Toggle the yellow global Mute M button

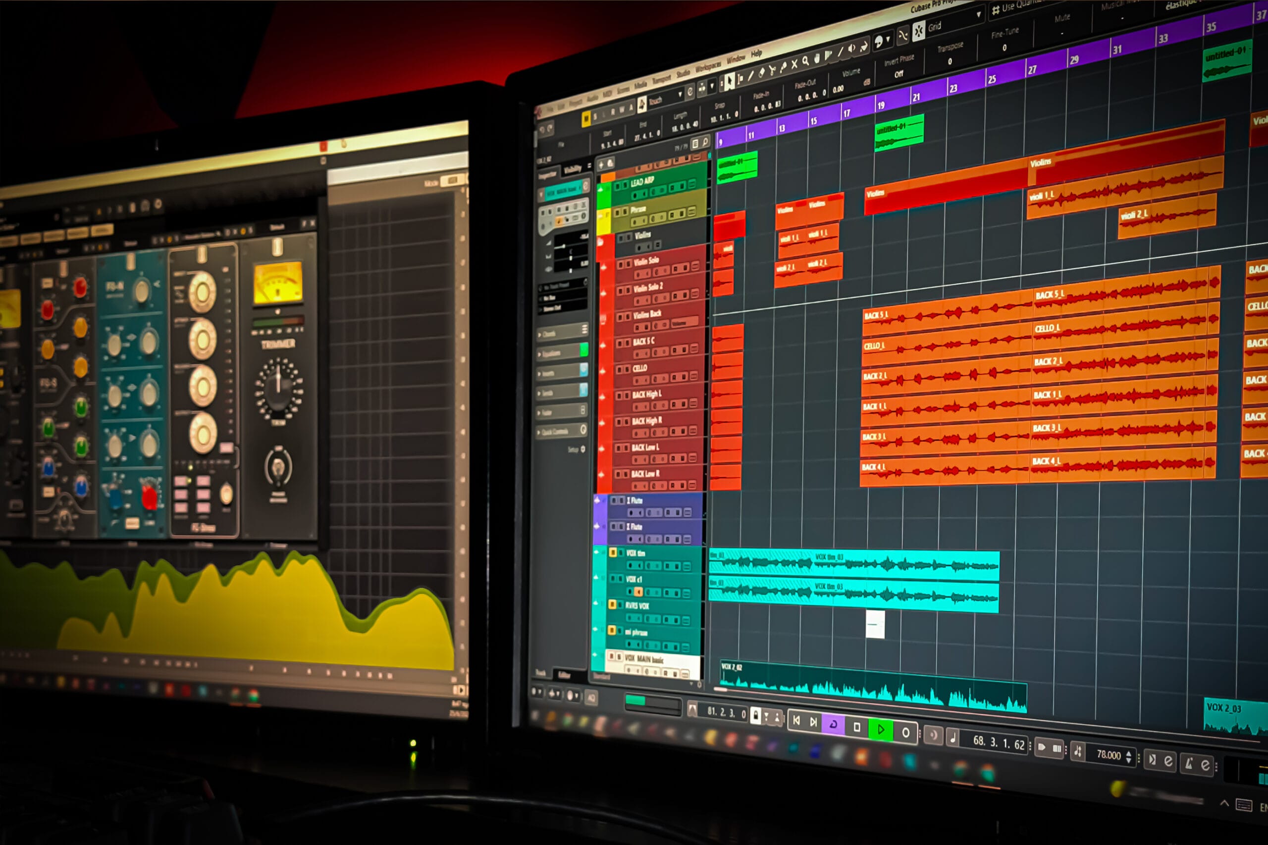click(586, 119)
